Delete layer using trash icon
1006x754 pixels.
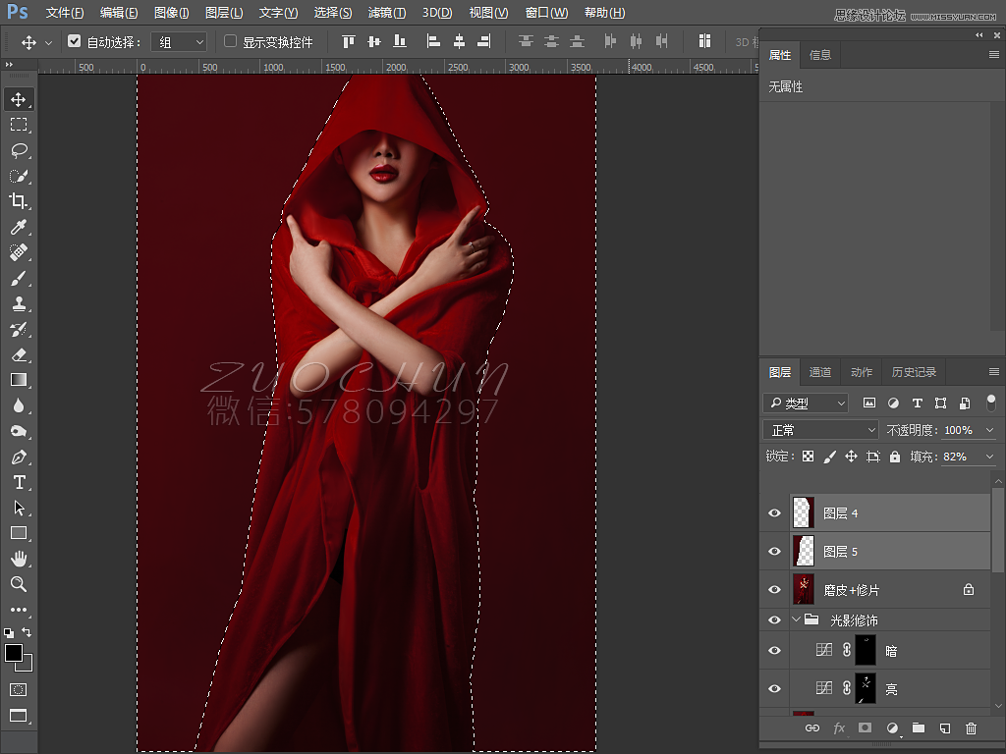coord(971,728)
